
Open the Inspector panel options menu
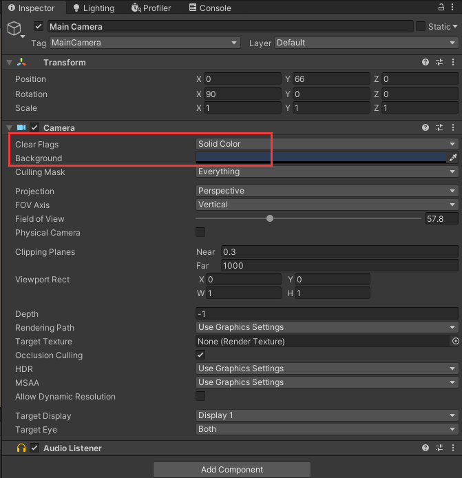(x=452, y=7)
